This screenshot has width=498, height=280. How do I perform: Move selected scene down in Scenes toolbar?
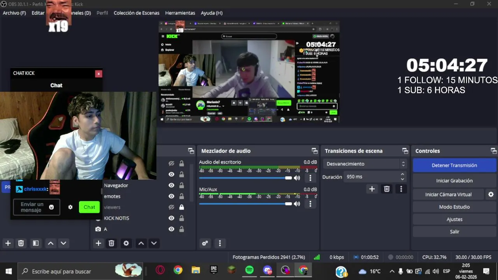coord(63,243)
